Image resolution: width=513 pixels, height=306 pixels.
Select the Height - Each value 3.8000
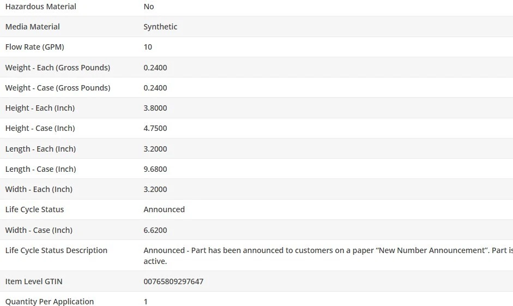coord(155,108)
